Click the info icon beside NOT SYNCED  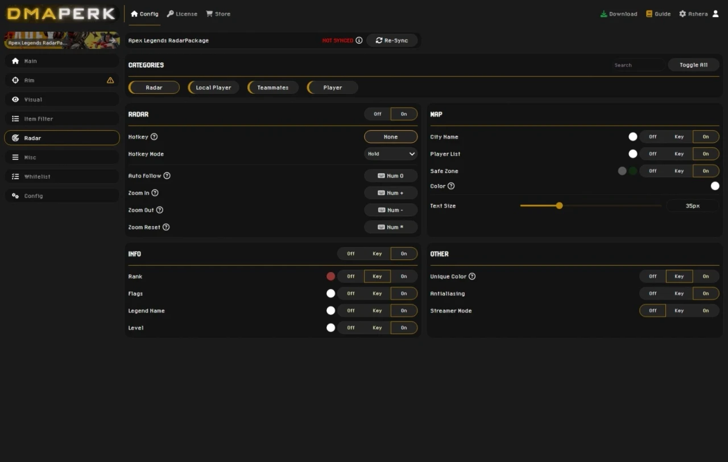point(359,40)
